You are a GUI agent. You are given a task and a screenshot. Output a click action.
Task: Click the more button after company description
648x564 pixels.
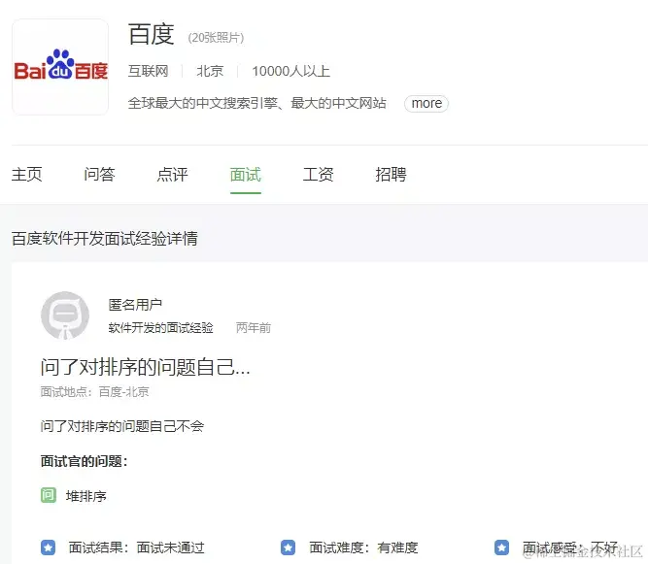coord(426,103)
